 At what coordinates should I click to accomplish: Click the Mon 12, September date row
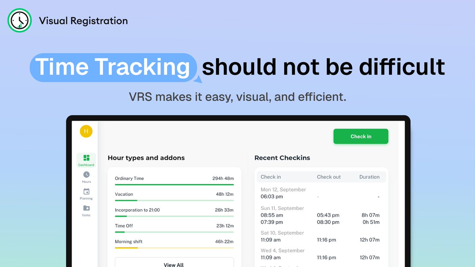(283, 189)
